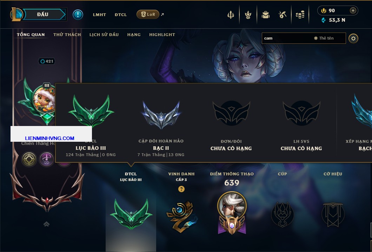The width and height of the screenshot is (372, 252).
Task: Expand the double-chevron arrow under banner
Action: (x=46, y=224)
